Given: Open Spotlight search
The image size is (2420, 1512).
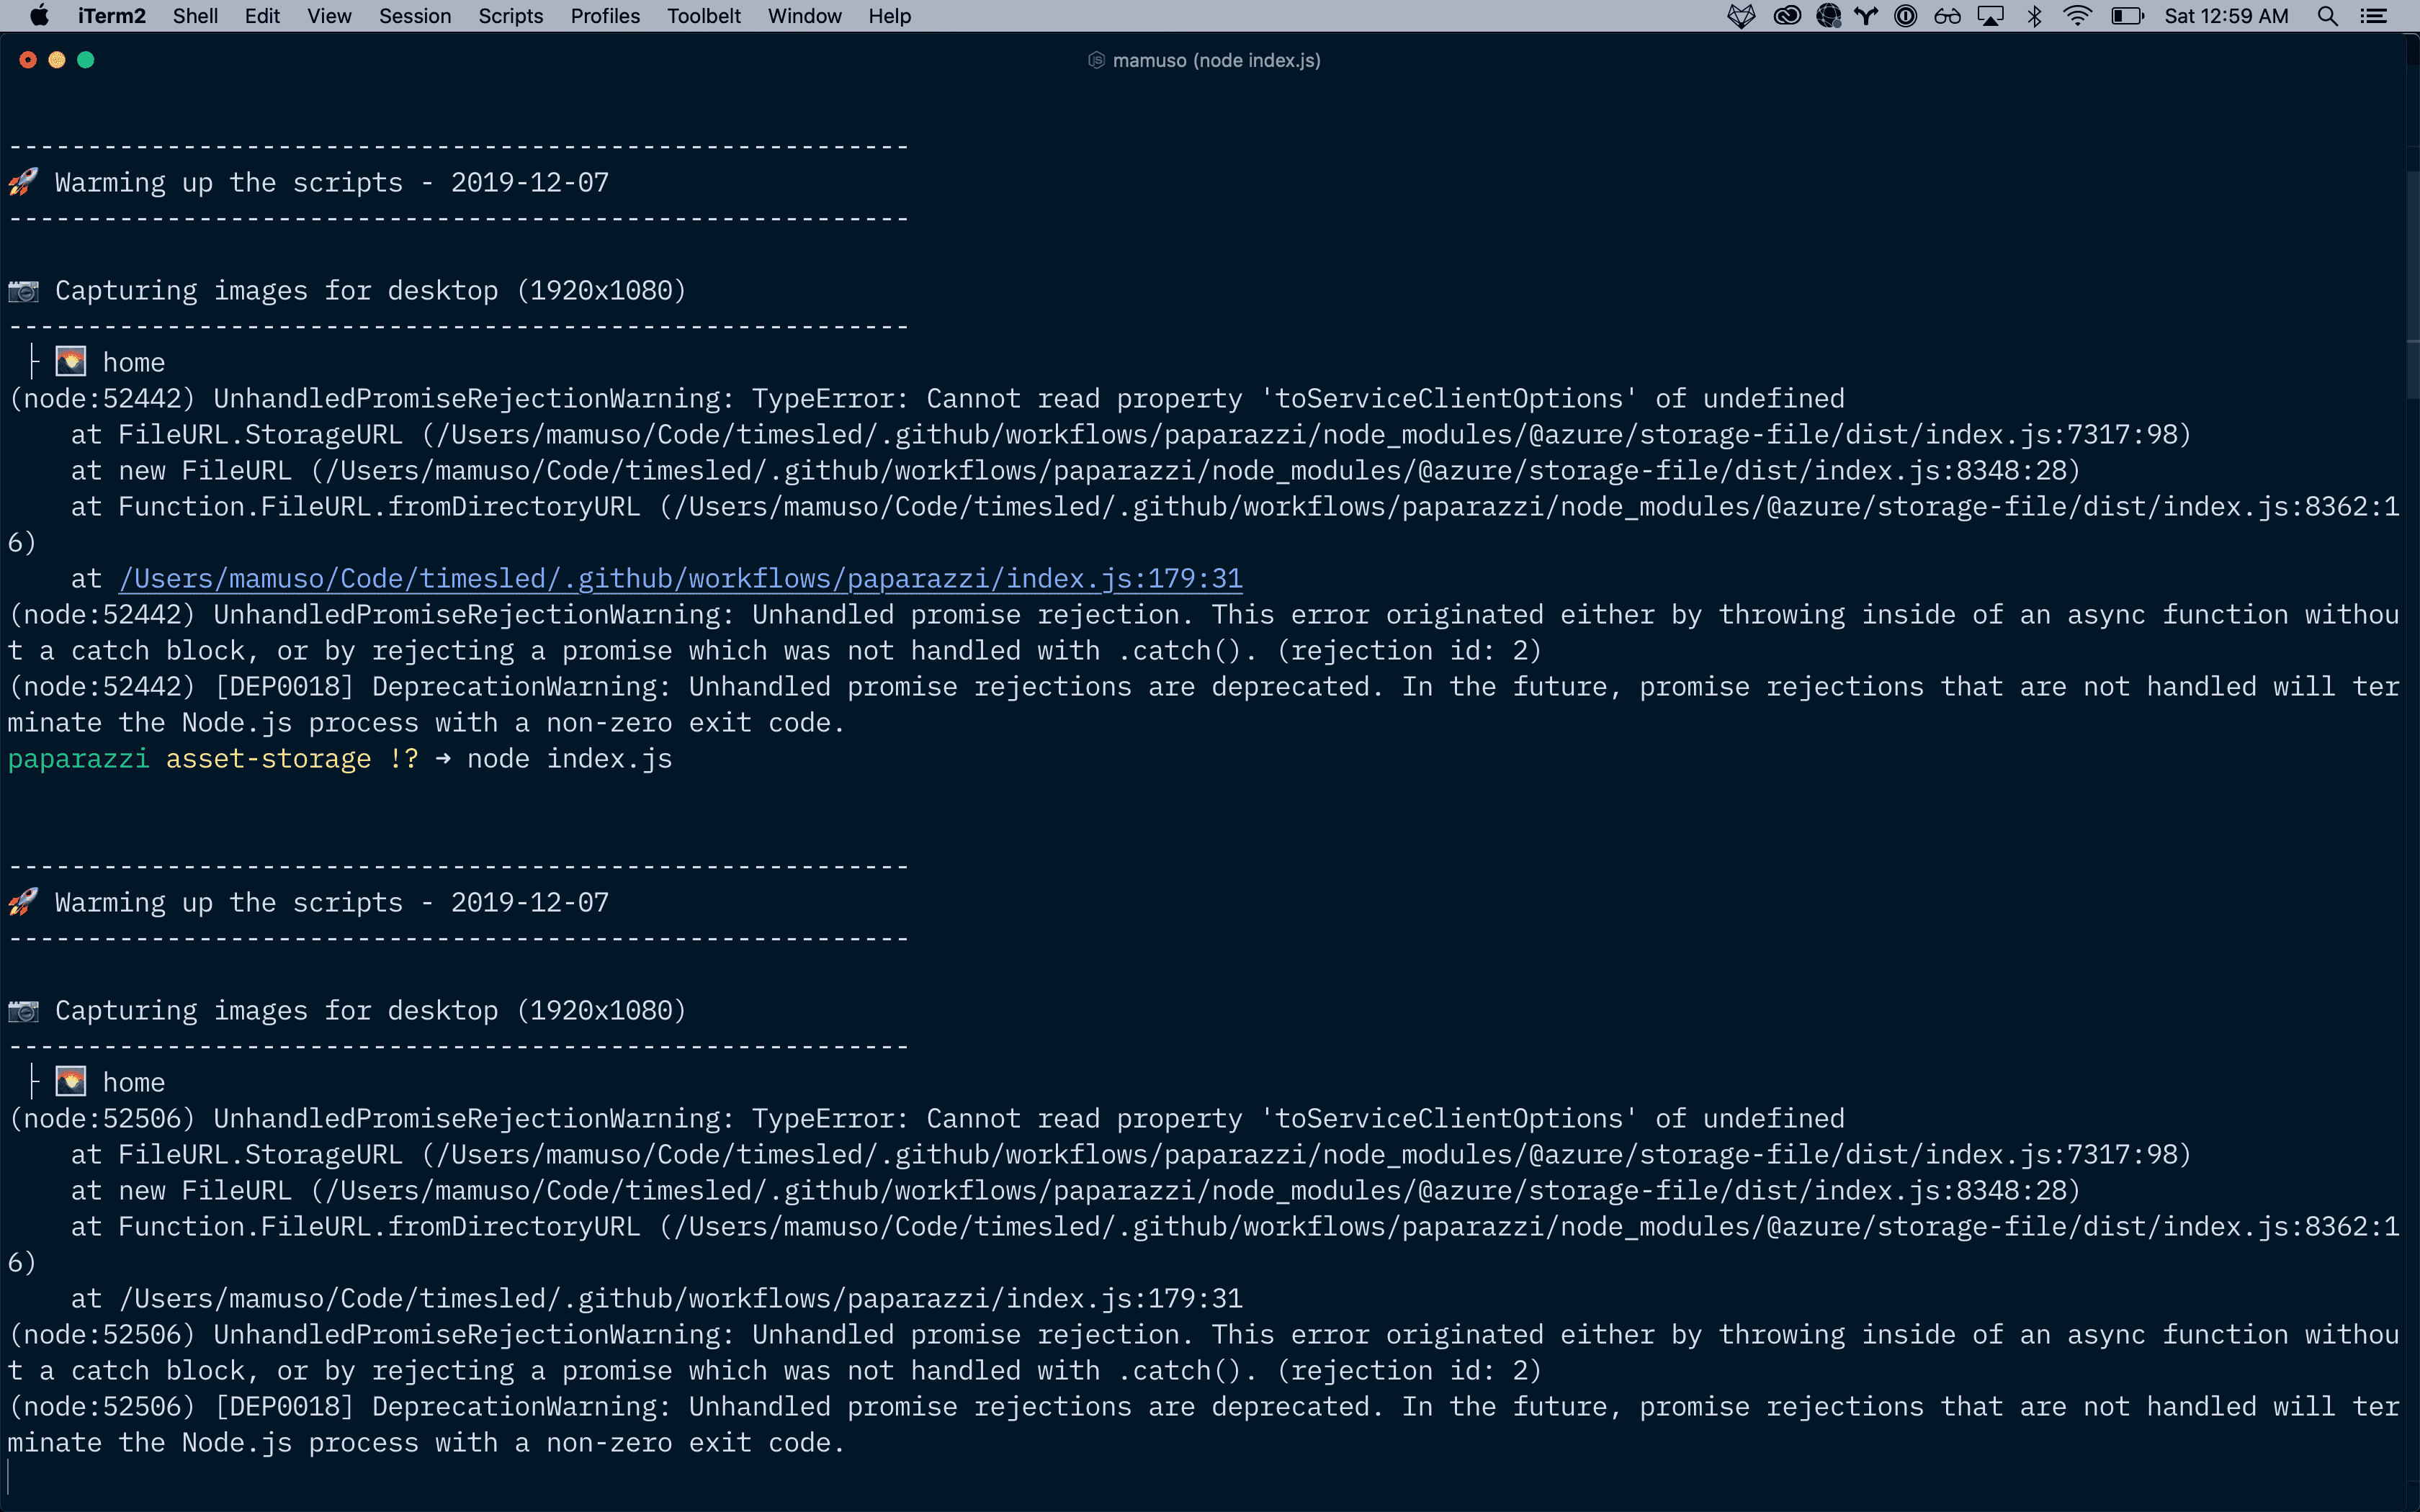Looking at the screenshot, I should coord(2327,16).
